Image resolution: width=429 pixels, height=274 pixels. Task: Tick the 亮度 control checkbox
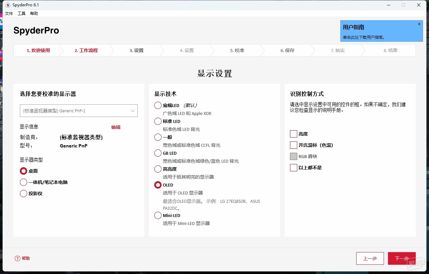pyautogui.click(x=294, y=134)
